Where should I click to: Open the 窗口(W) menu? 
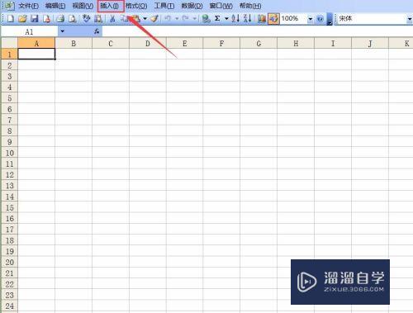tap(221, 6)
